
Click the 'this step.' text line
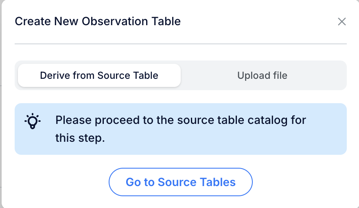80,138
